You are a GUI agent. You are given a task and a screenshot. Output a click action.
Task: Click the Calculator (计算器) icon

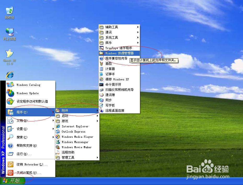coord(101,69)
